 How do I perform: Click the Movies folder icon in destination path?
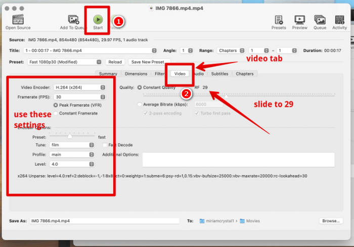[x=242, y=221]
